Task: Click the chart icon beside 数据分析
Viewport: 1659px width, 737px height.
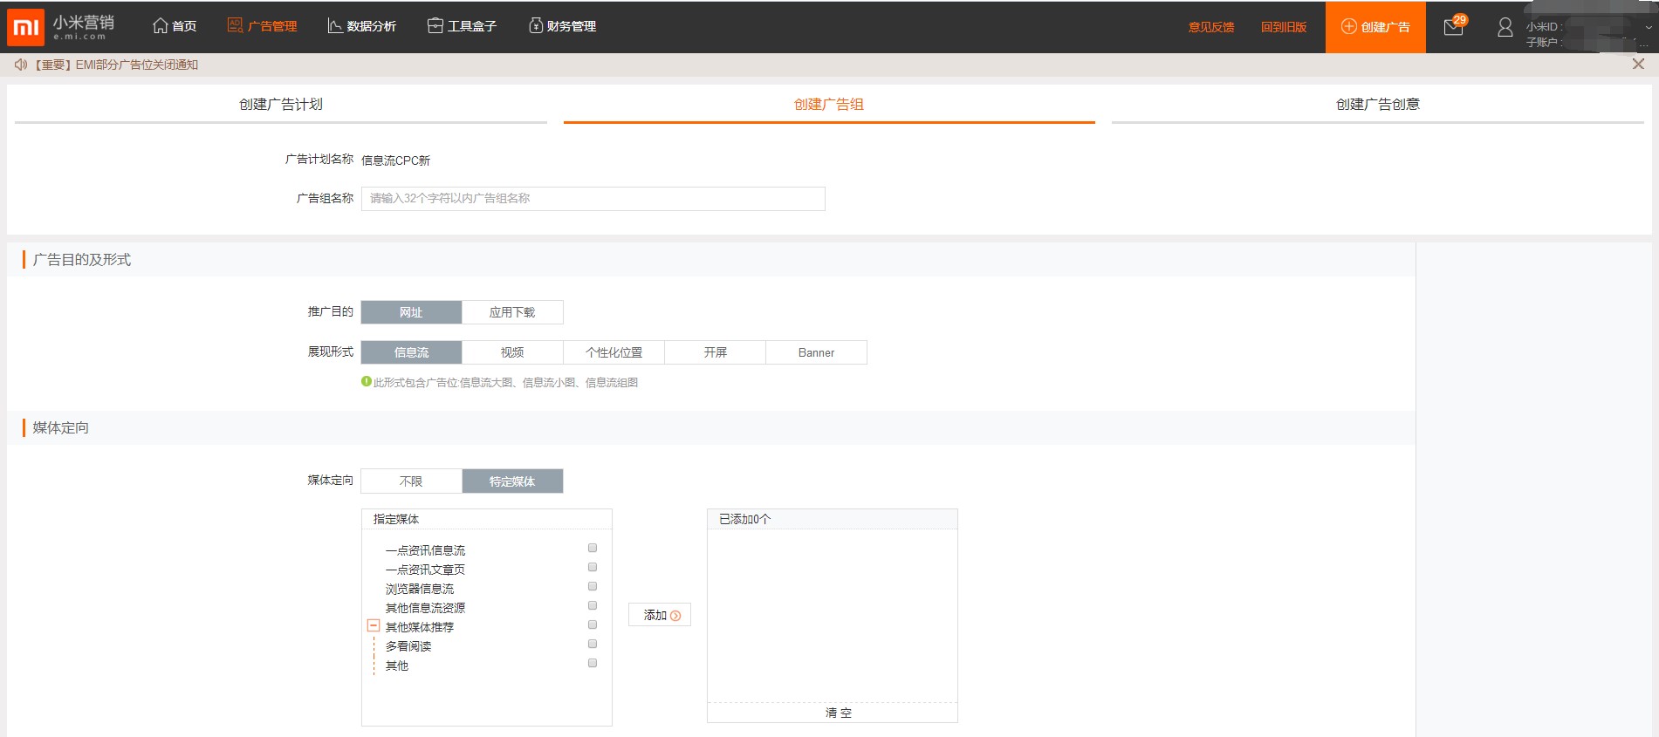Action: click(x=334, y=25)
